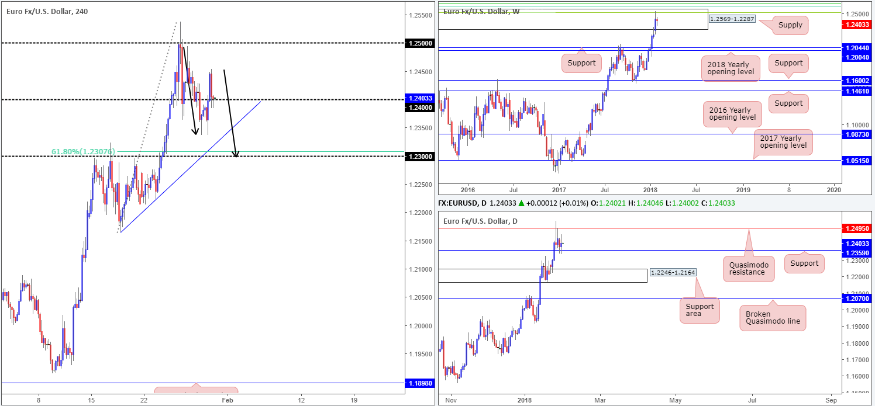
Task: Click the '2019' date on weekly axis
Action: click(x=743, y=190)
